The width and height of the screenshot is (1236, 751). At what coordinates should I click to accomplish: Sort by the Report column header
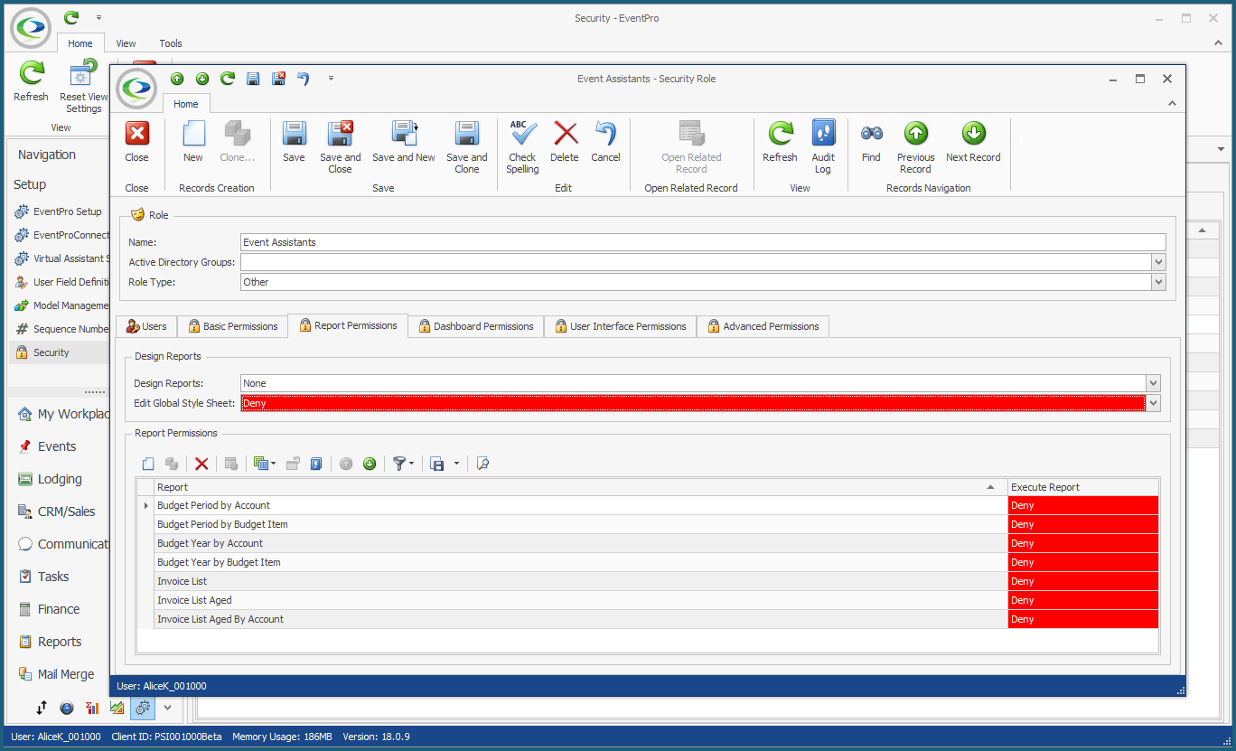(580, 487)
